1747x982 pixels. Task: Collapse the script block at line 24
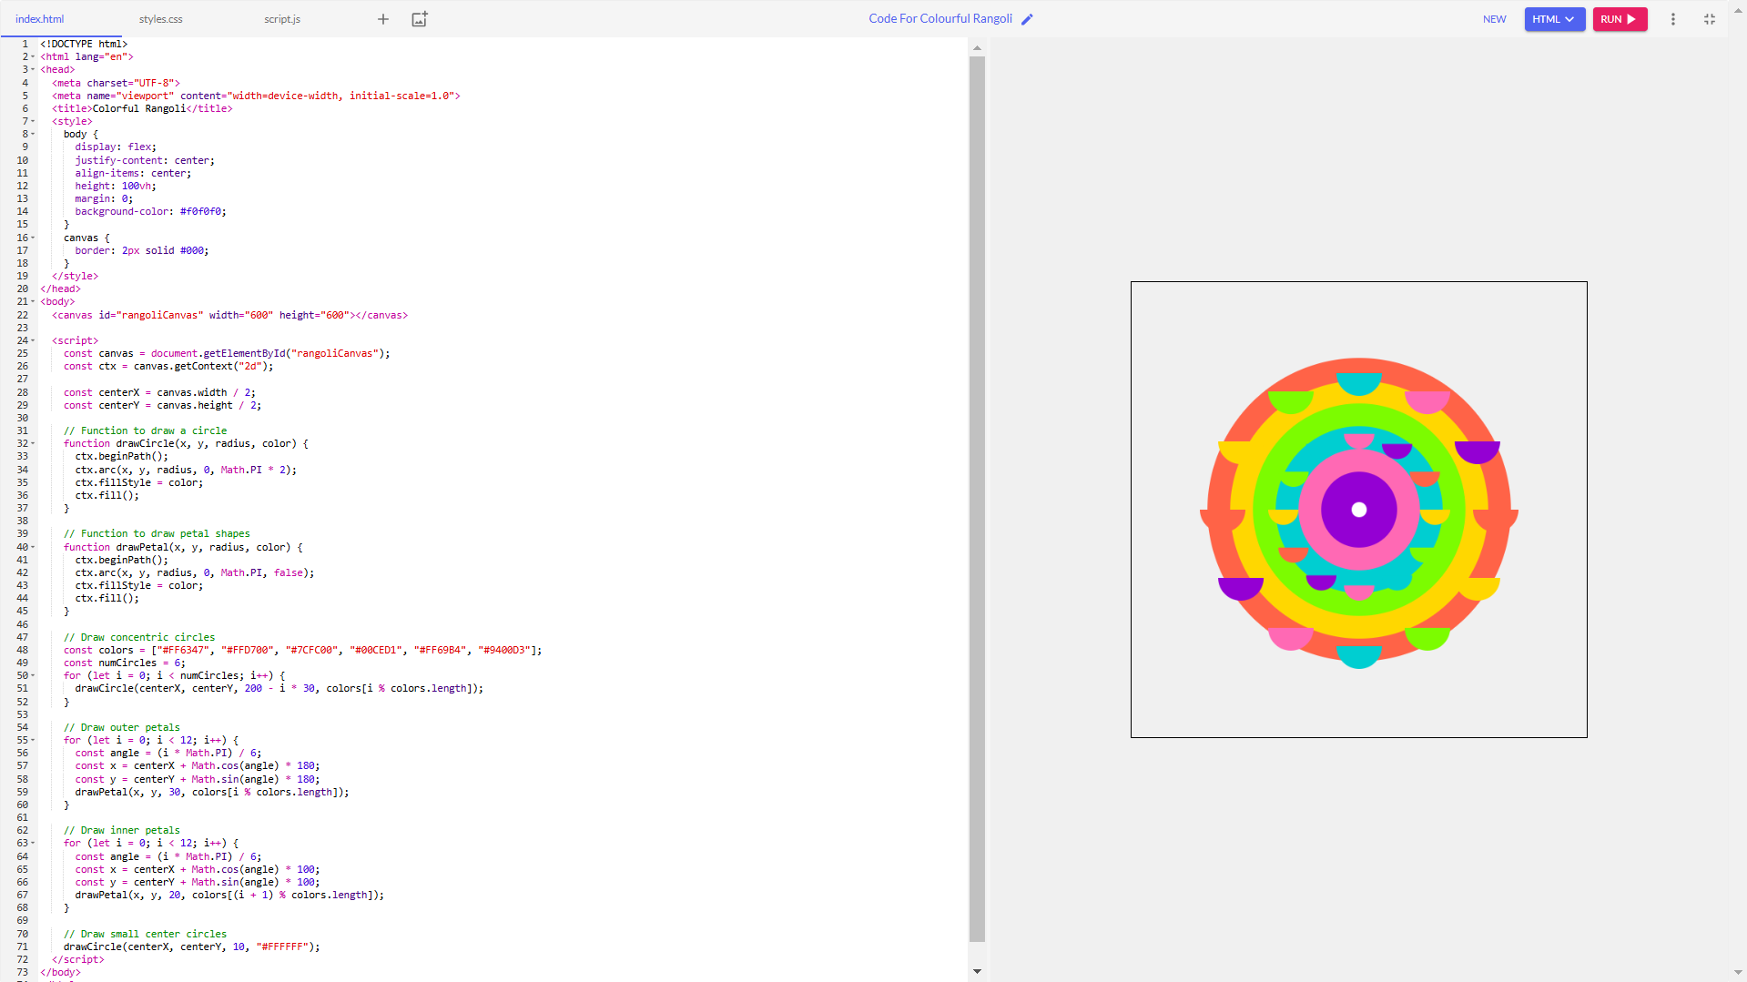(34, 340)
